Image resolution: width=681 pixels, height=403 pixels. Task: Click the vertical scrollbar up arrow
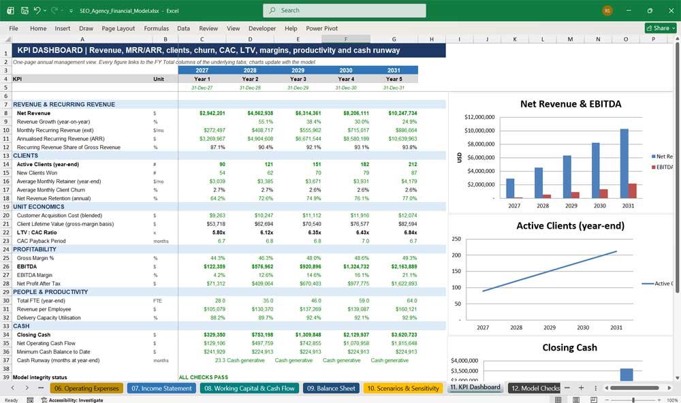pyautogui.click(x=677, y=39)
